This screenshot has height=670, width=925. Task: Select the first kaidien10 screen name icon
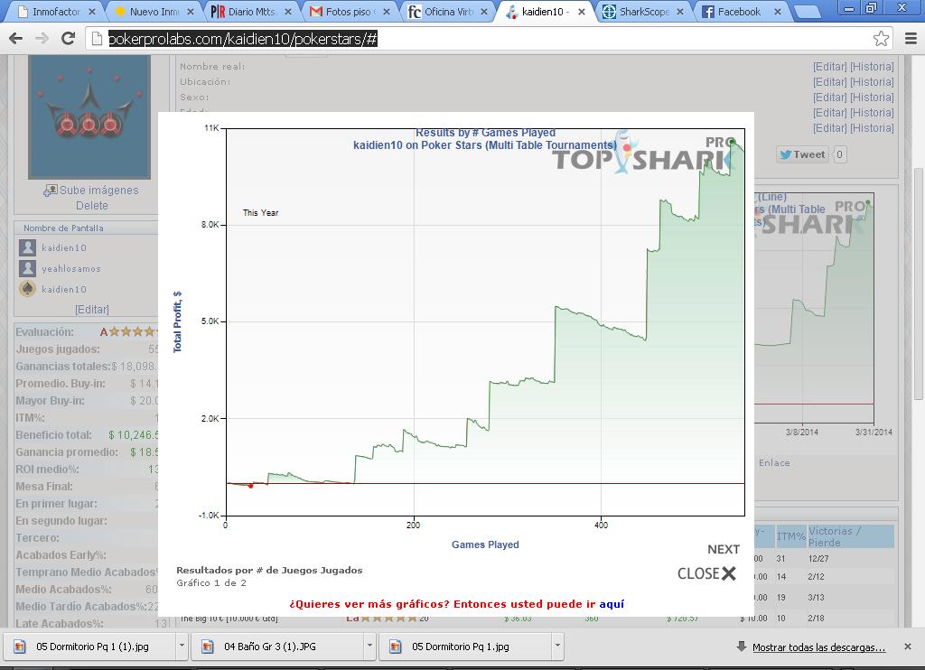tap(27, 247)
